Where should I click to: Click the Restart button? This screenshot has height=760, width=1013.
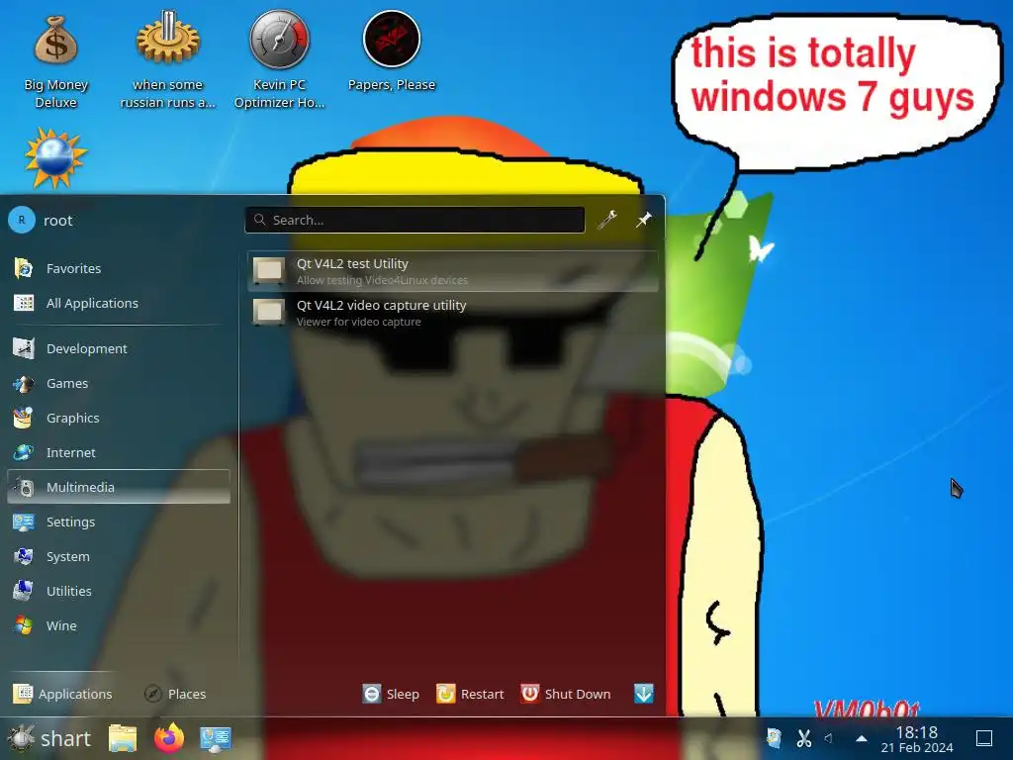pos(470,694)
